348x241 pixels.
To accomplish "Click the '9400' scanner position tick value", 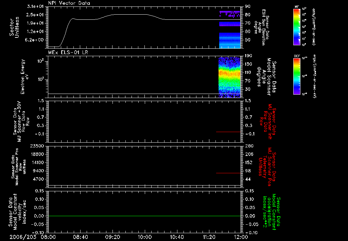I will coord(38,171).
